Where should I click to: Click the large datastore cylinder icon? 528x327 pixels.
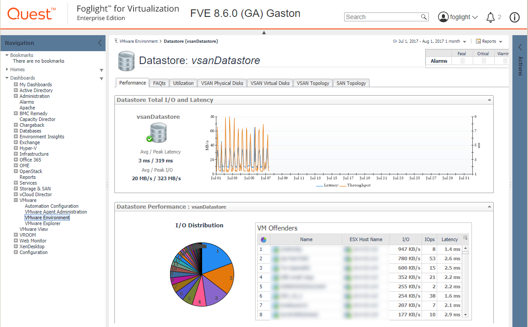126,61
